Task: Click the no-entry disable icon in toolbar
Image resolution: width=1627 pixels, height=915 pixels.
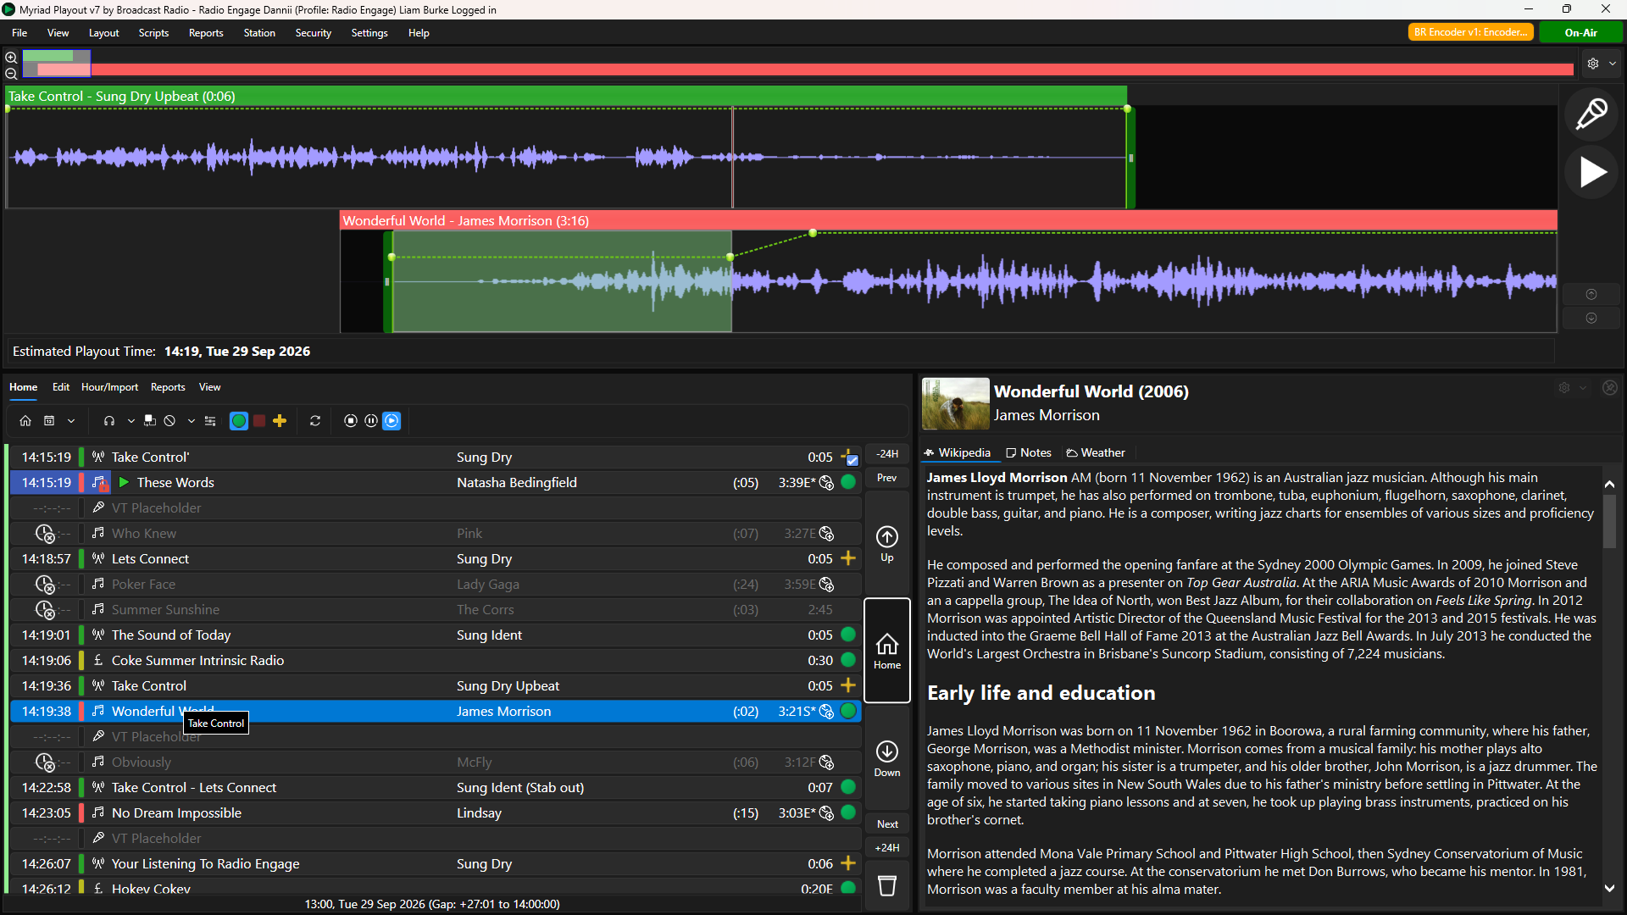Action: pos(169,421)
